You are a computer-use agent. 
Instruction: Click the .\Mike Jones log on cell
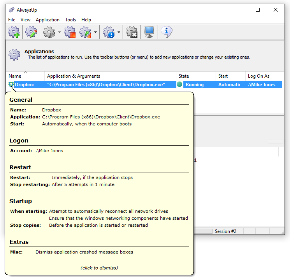[x=262, y=85]
